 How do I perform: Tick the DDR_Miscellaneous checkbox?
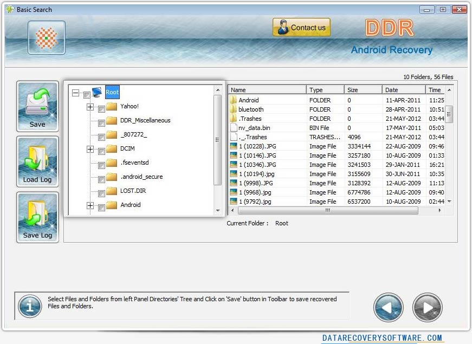(x=101, y=123)
